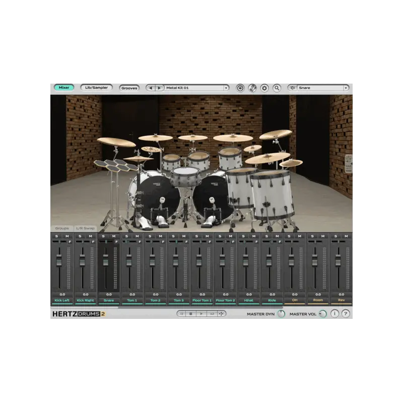
Task: Click the F button on Hihat channel
Action: (256, 242)
